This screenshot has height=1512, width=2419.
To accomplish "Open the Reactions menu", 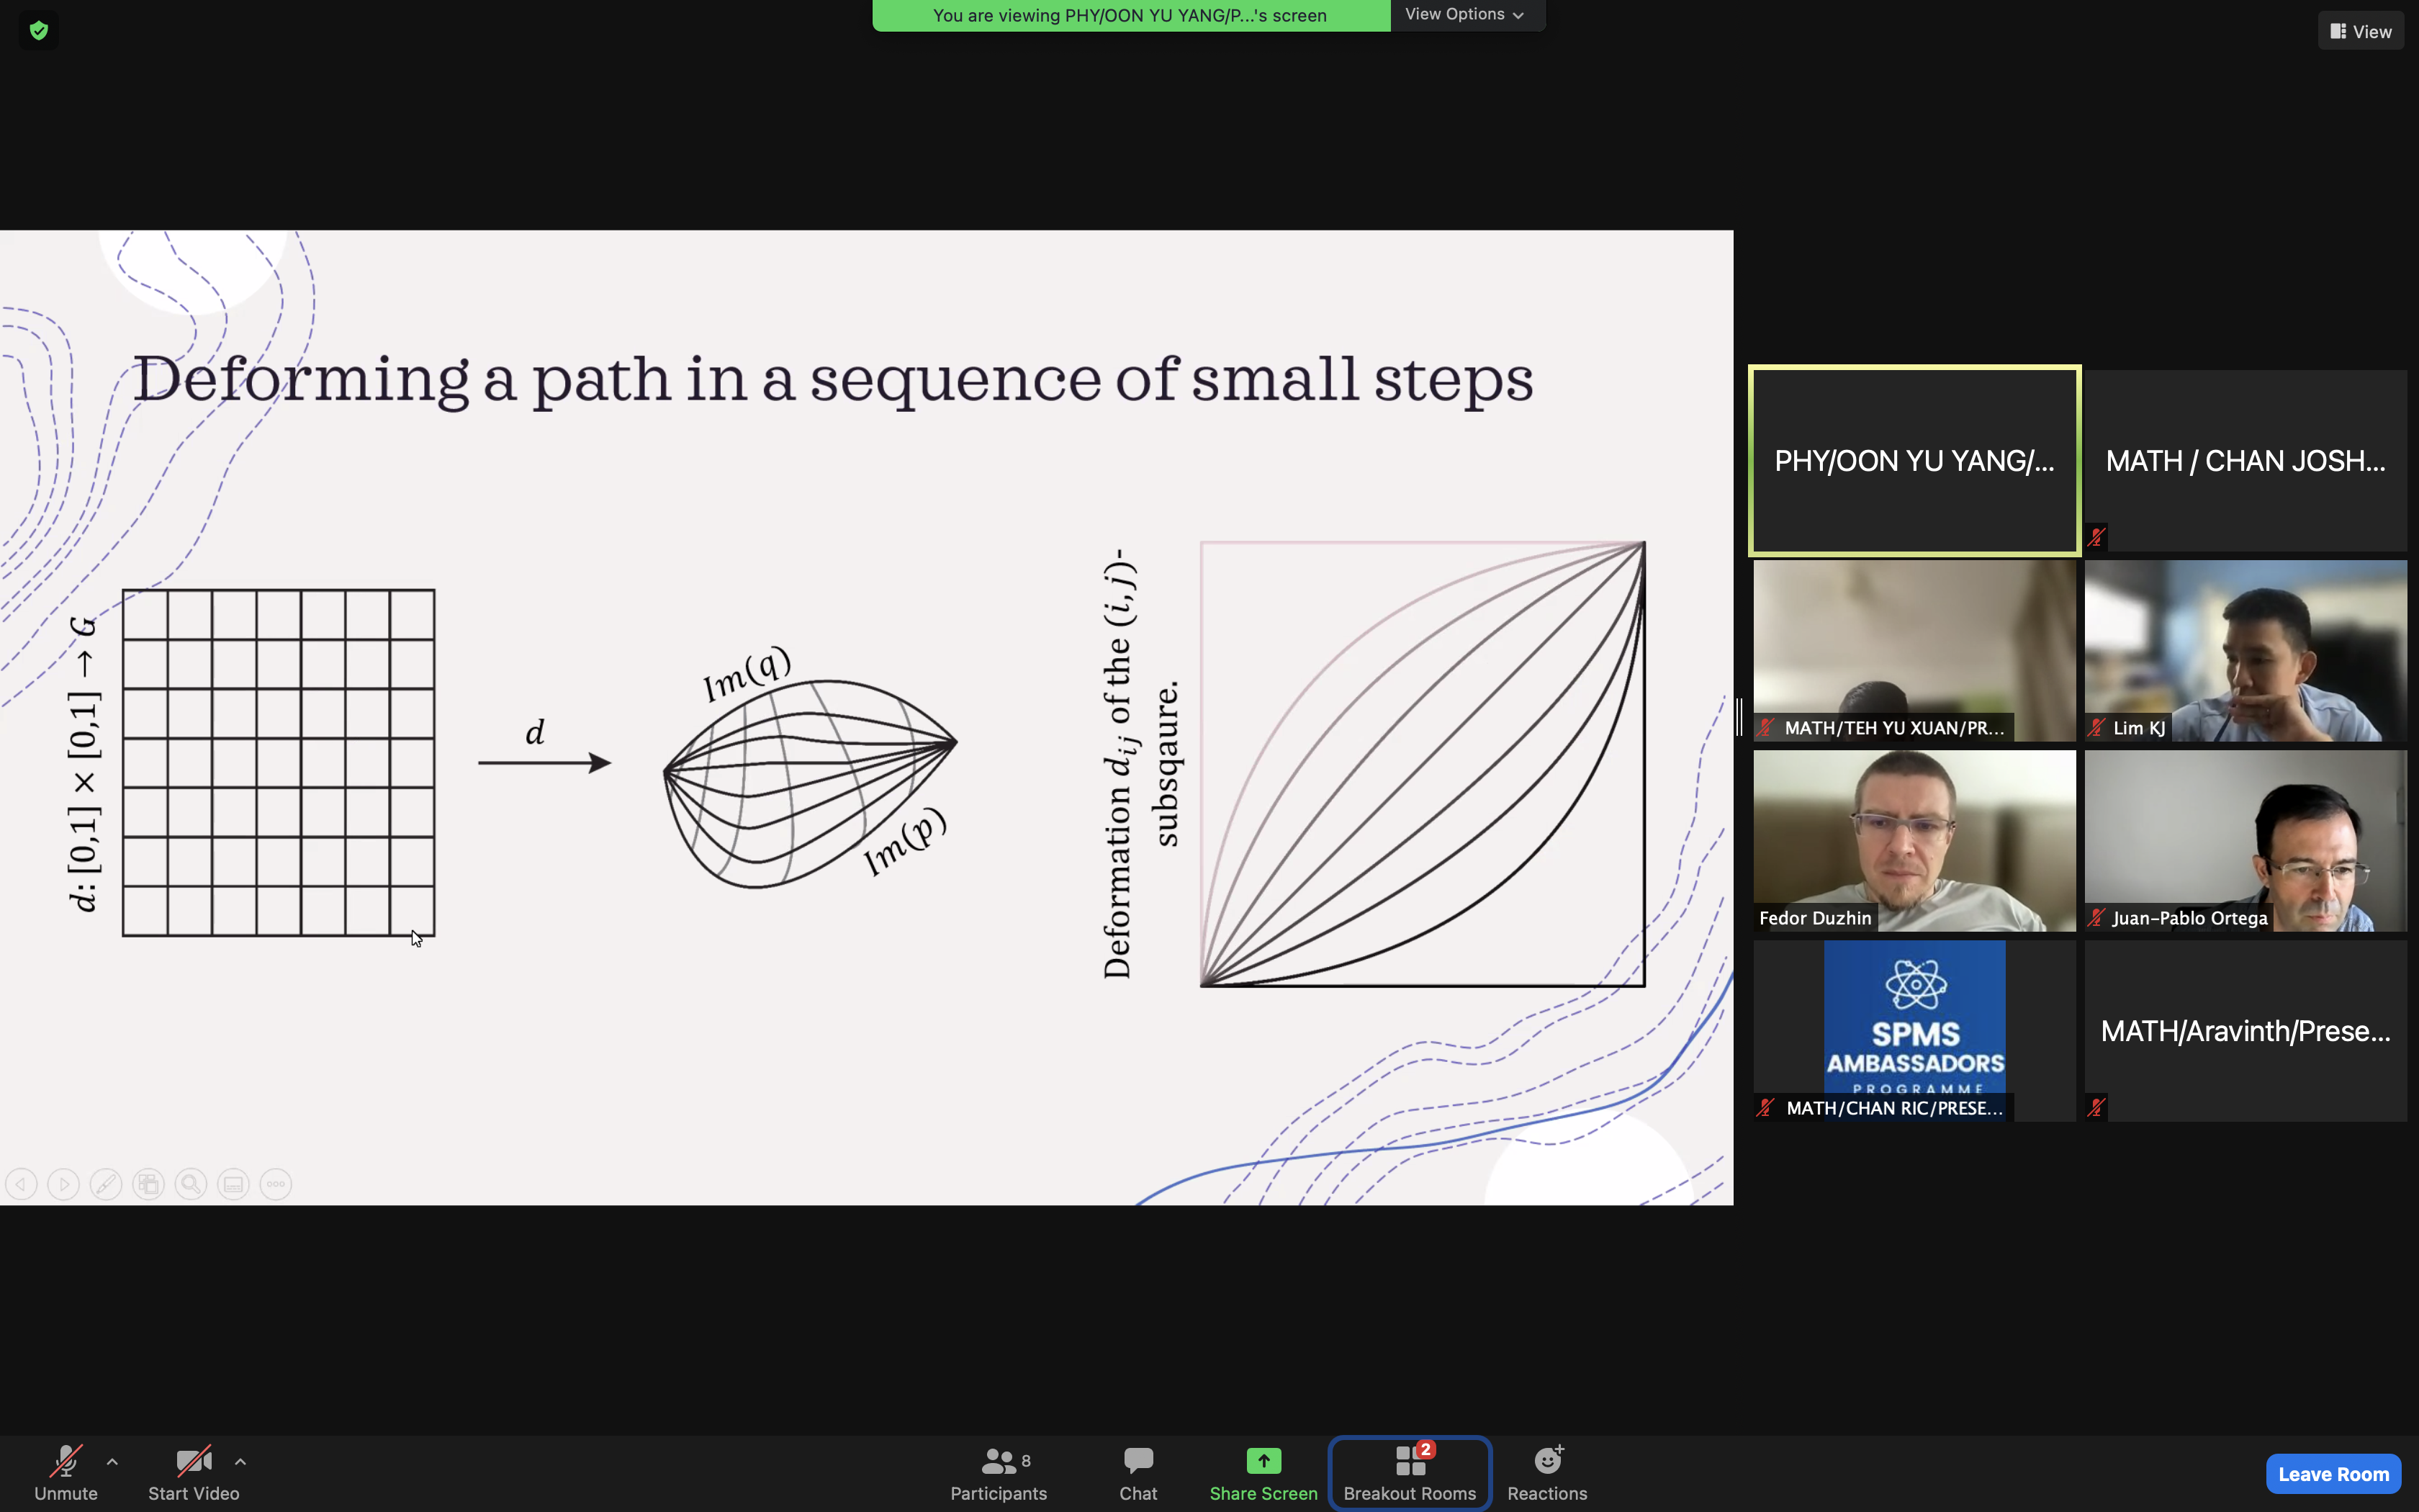I will tap(1546, 1472).
